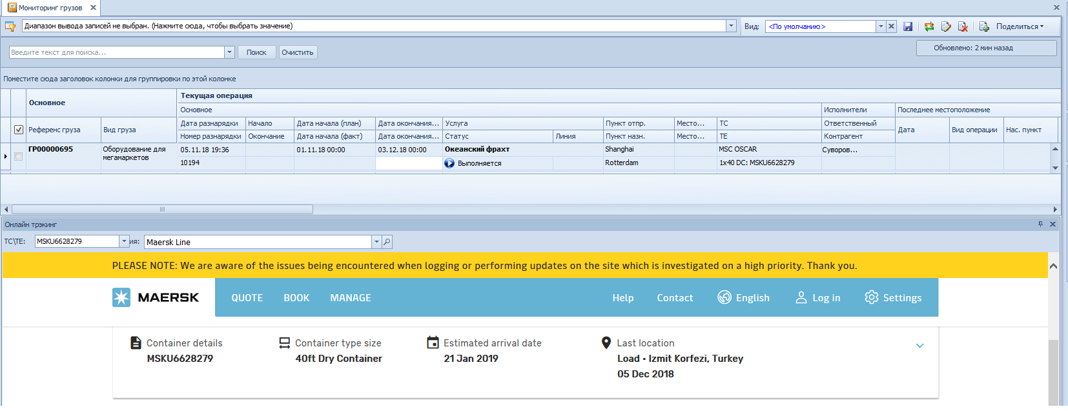Screen dimensions: 1068x418
Task: Open the Поделиться share menu
Action: coord(1019,26)
